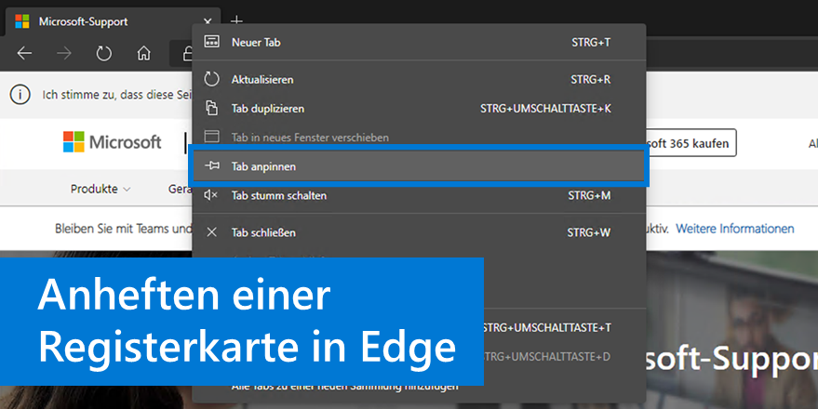
Task: Click the Microsoft 365 kaufen button
Action: pyautogui.click(x=691, y=143)
